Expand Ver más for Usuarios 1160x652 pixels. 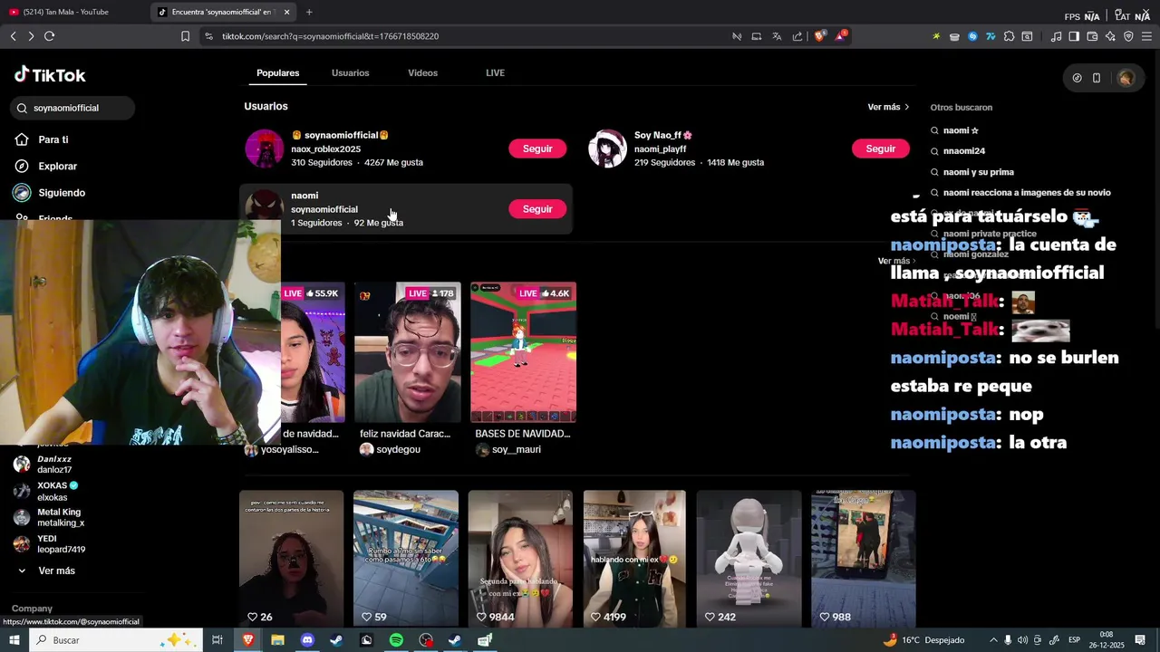tap(888, 107)
